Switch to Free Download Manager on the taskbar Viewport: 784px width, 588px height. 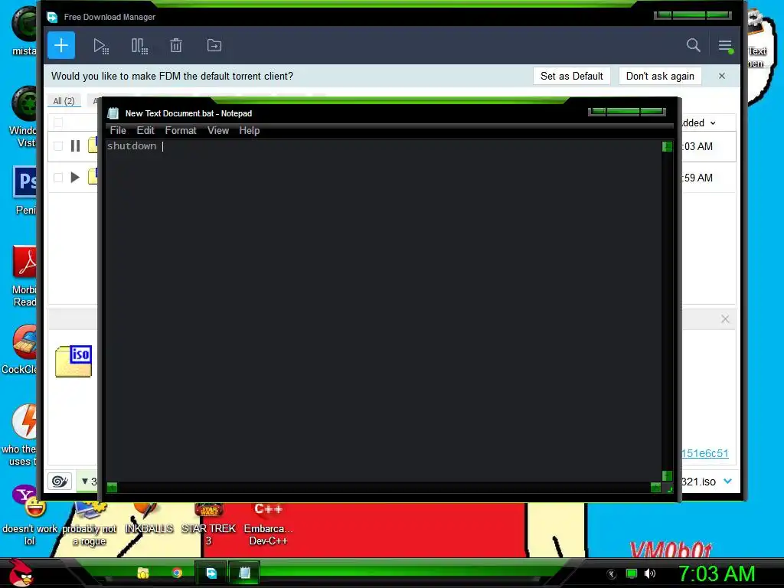(211, 573)
